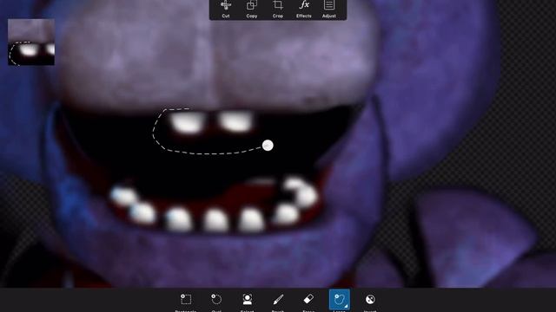The image size is (556, 312).
Task: Select the Rectangle selection tool
Action: point(186,301)
